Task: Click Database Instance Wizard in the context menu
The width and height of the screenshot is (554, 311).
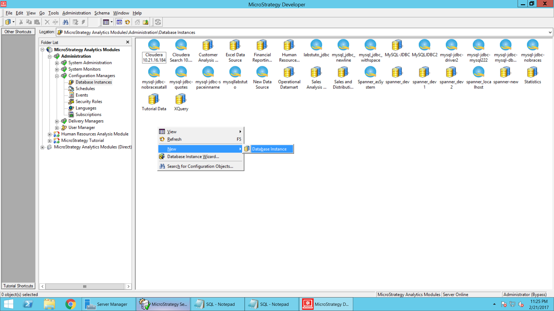Action: (x=192, y=156)
